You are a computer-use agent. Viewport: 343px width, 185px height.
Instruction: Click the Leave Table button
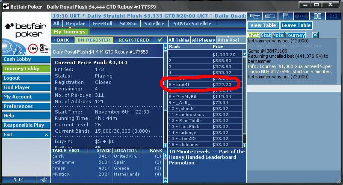(x=296, y=25)
